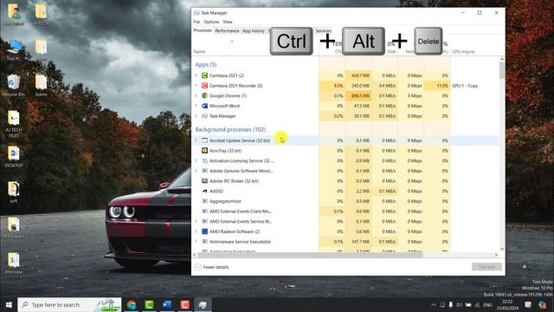Switch to the Performance tab
Viewport: 554px width, 312px height.
coord(227,31)
